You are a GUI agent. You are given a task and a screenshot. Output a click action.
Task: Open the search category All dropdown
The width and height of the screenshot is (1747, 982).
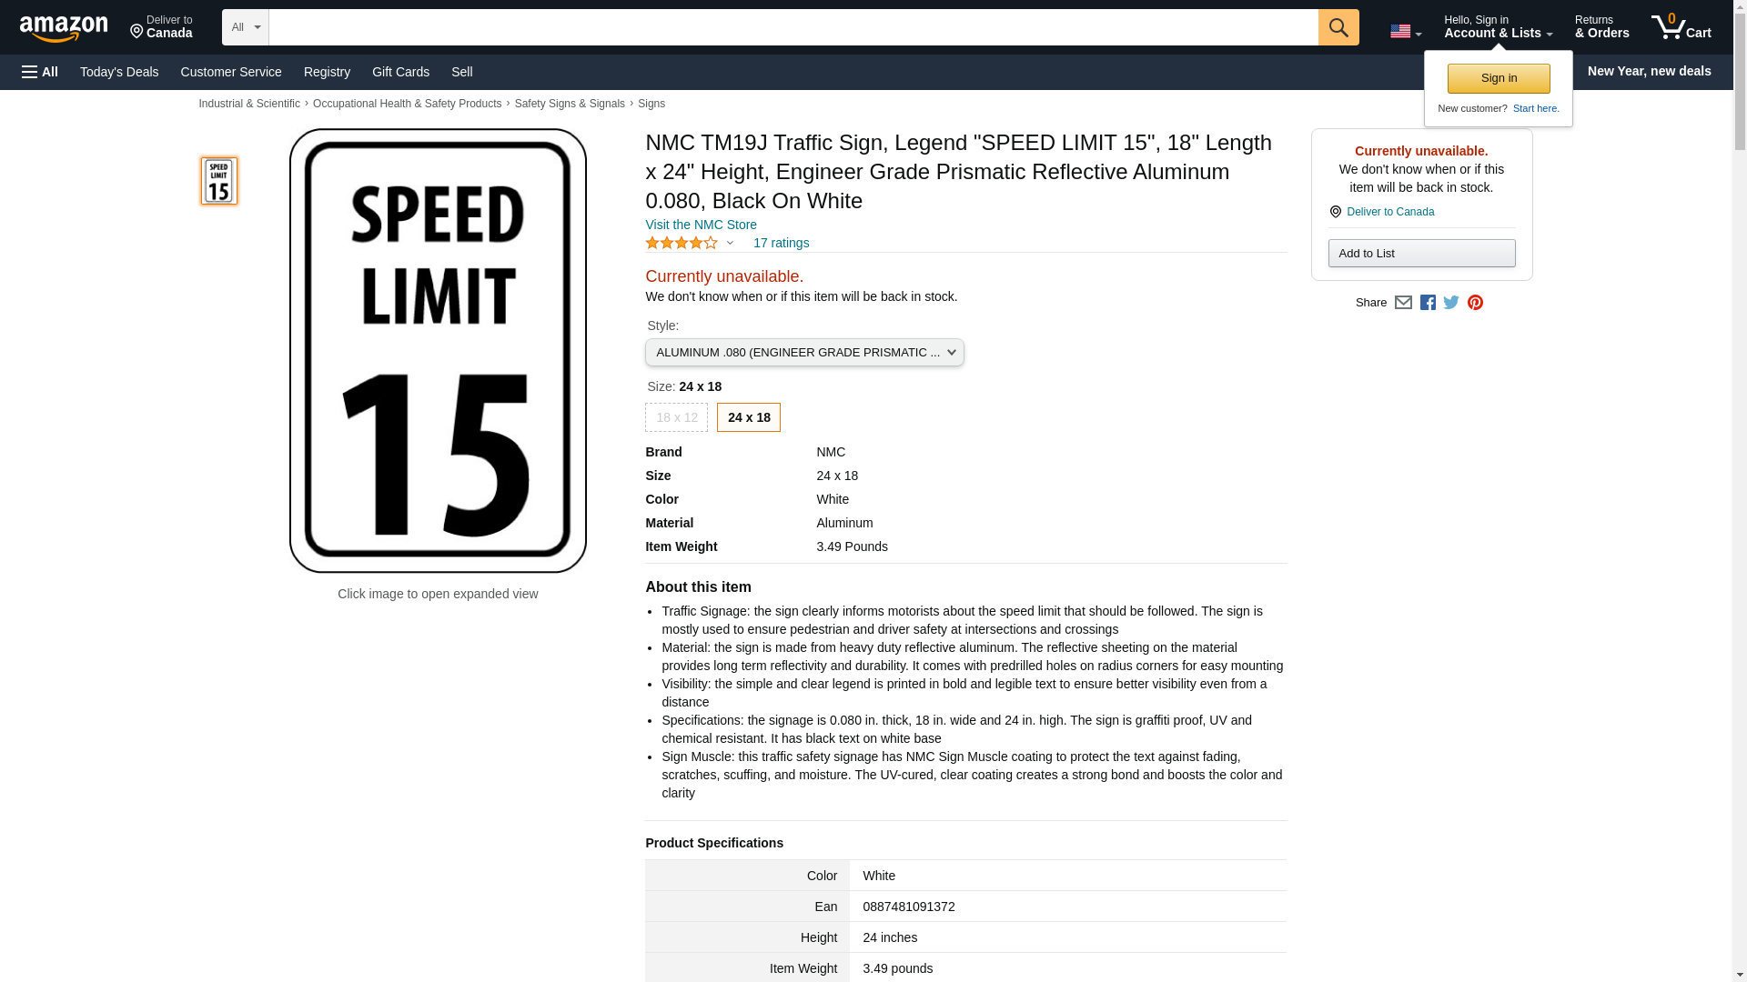[245, 27]
